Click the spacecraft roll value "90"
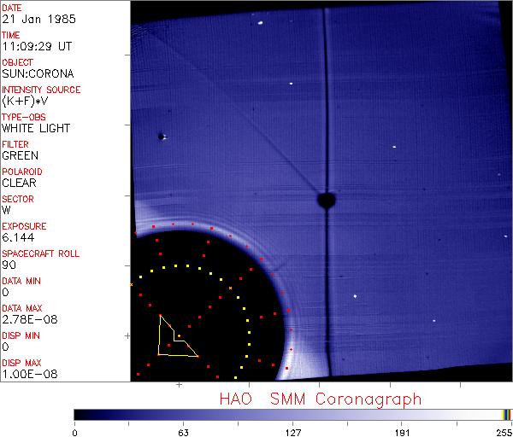The width and height of the screenshot is (513, 437). 9,265
